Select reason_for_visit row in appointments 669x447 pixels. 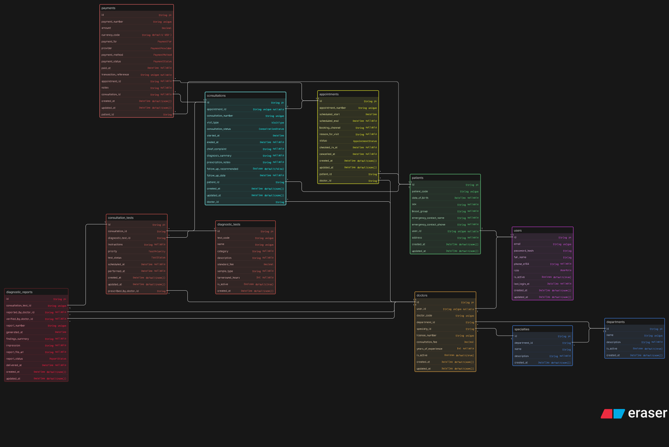pyautogui.click(x=348, y=134)
